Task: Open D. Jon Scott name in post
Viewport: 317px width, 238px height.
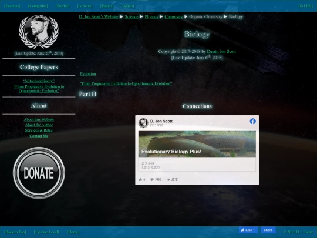Action: pyautogui.click(x=161, y=121)
